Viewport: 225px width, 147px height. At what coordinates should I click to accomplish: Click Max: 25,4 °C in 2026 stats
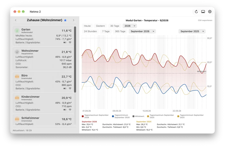[87, 124]
